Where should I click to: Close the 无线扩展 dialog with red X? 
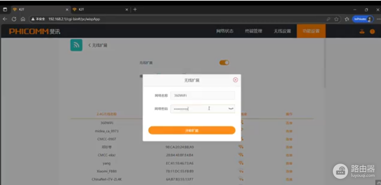(235, 80)
